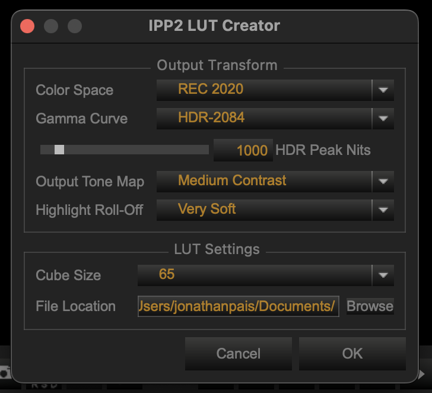The image size is (432, 393).
Task: Click the Cube Size dropdown arrow
Action: [383, 275]
